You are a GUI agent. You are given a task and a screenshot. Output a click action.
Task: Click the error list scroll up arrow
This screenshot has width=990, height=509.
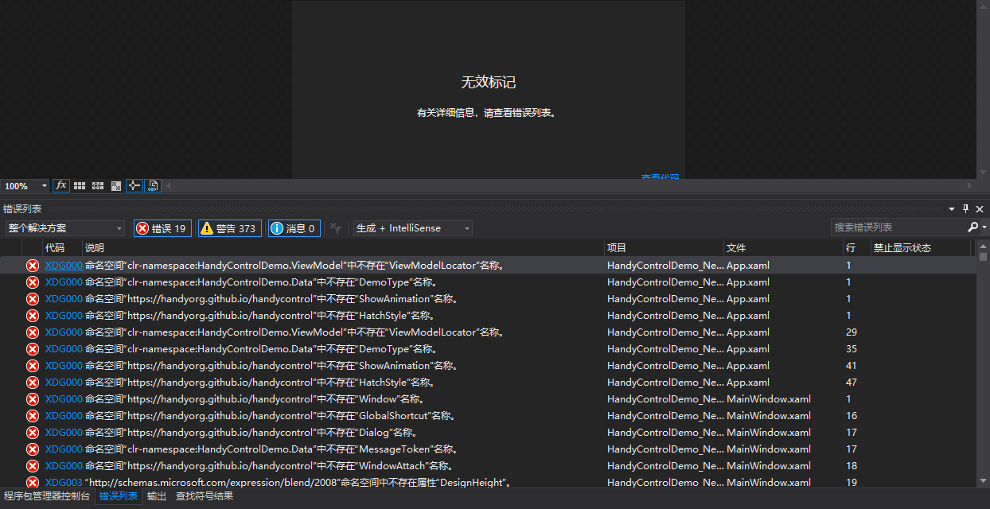tap(983, 247)
